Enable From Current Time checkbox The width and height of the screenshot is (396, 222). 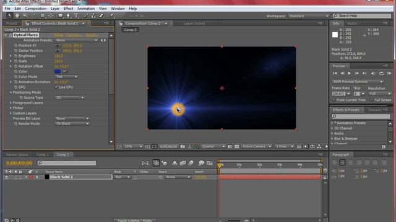tap(334, 100)
